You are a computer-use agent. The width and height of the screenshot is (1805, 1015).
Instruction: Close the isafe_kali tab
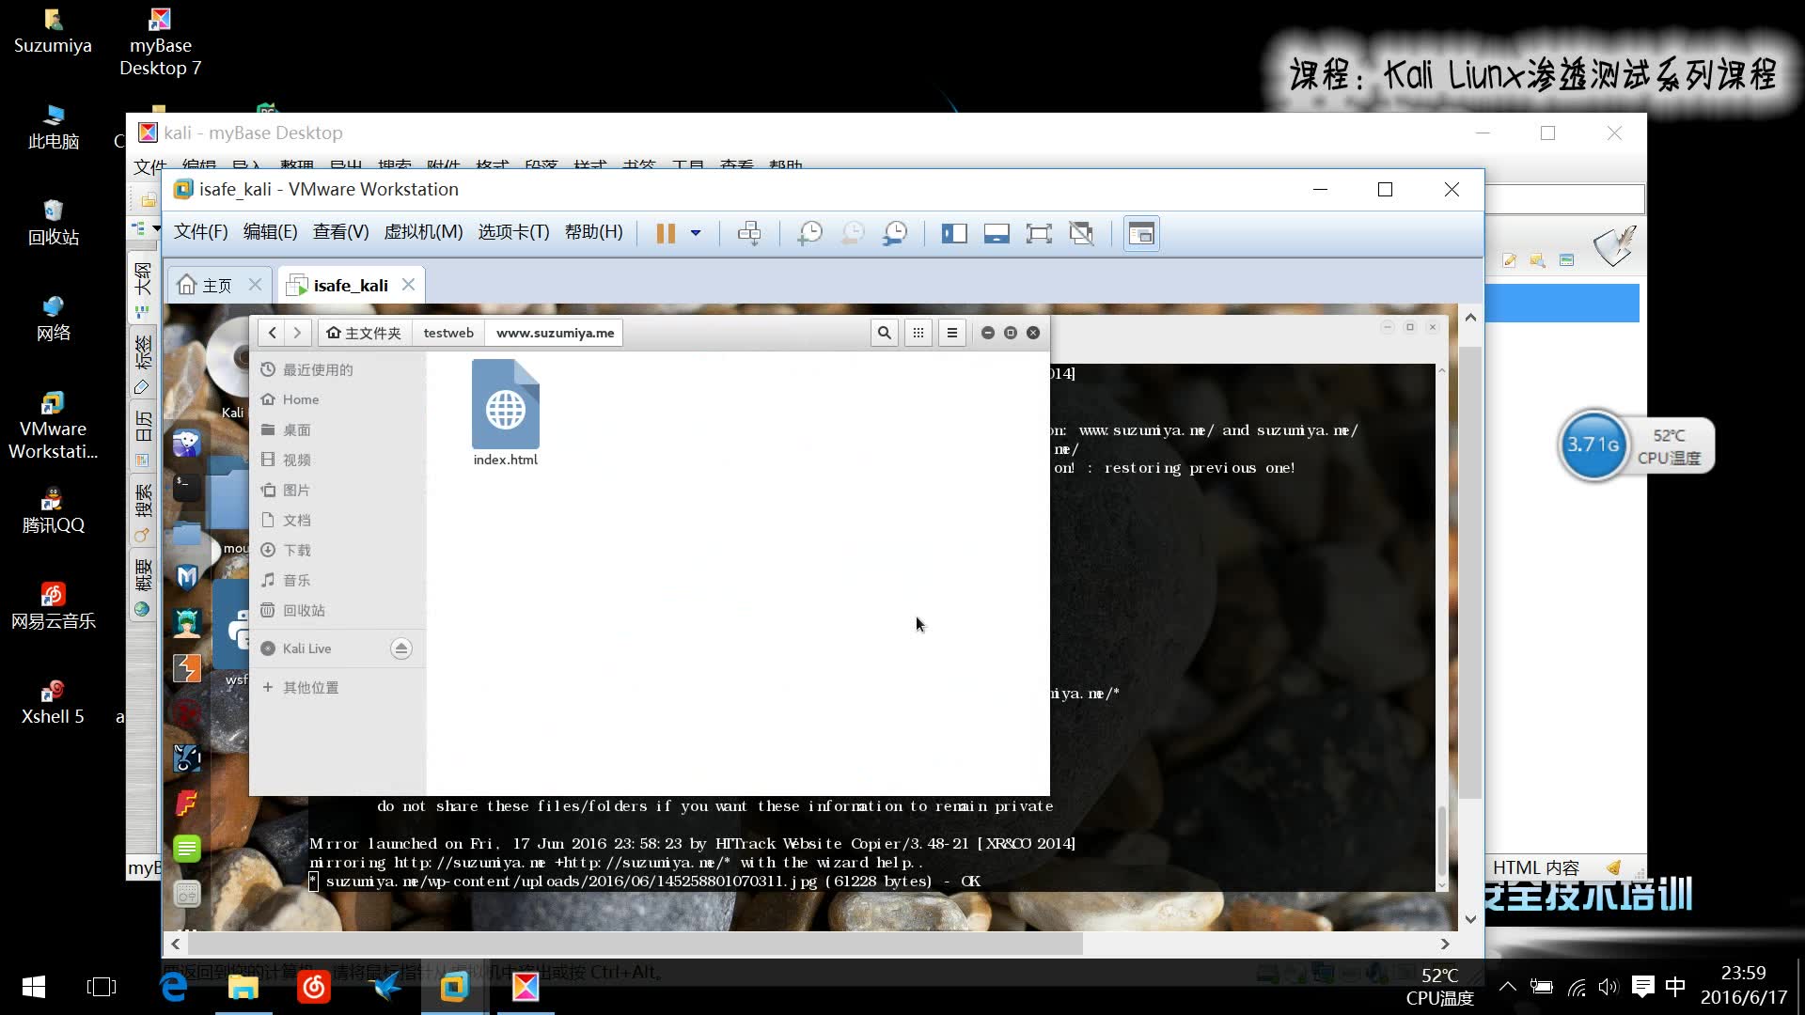408,284
